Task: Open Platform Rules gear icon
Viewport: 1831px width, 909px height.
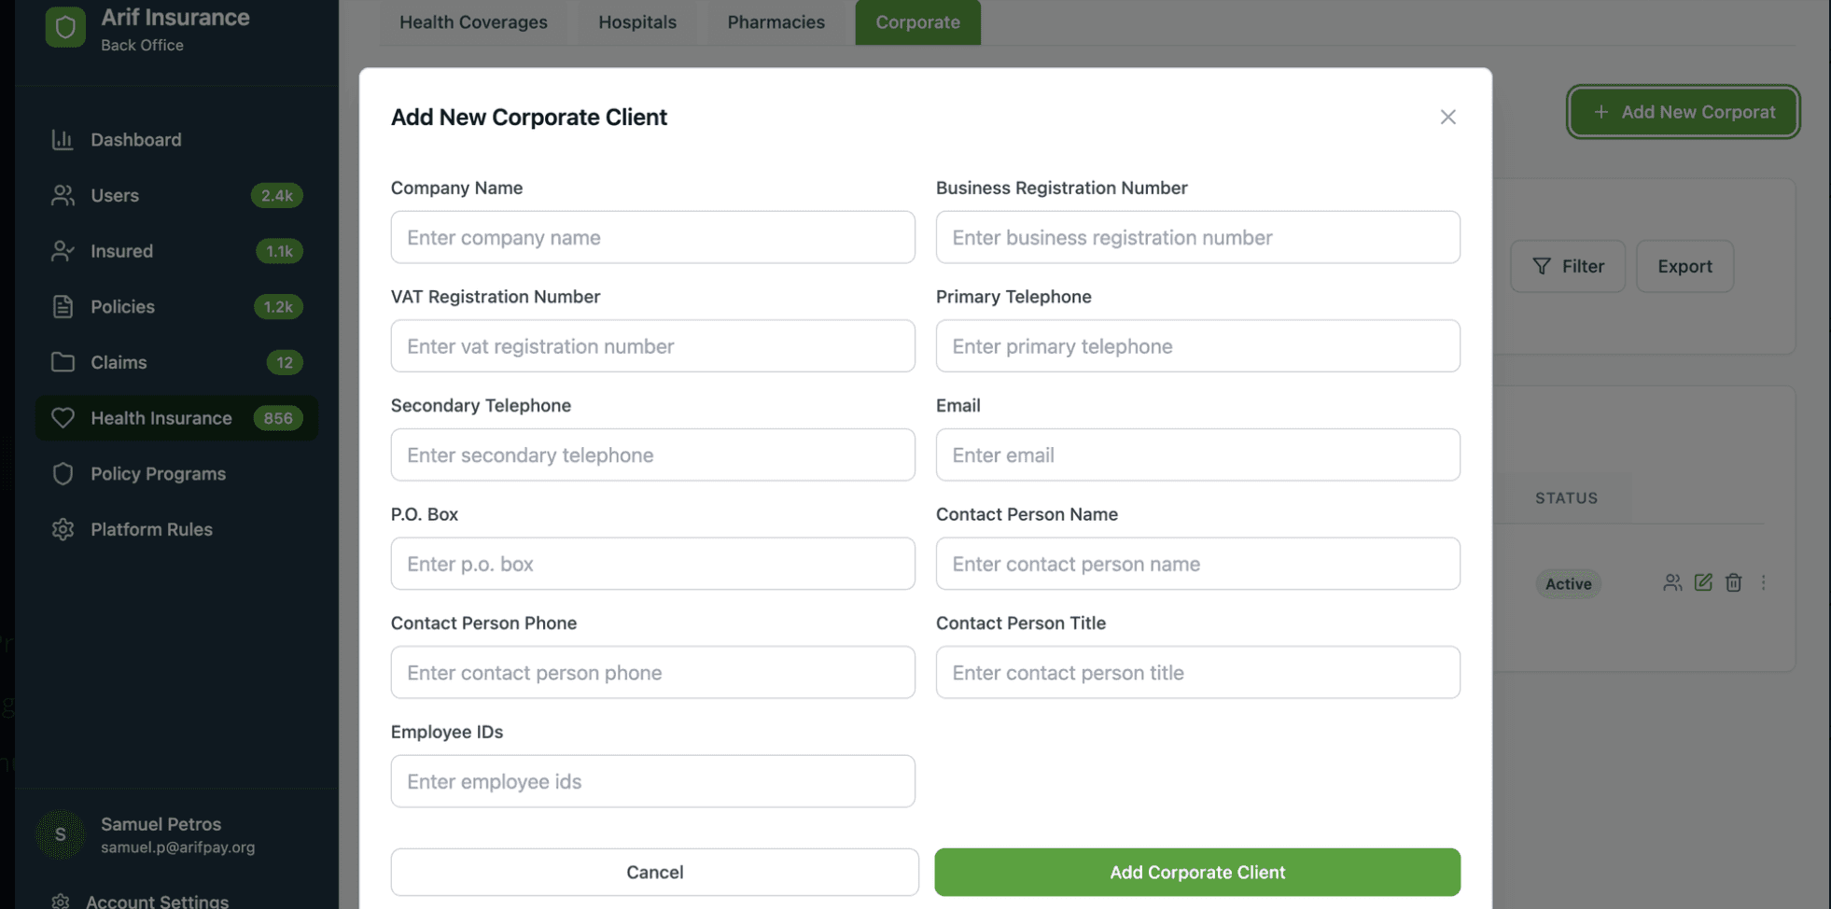Action: click(x=63, y=529)
